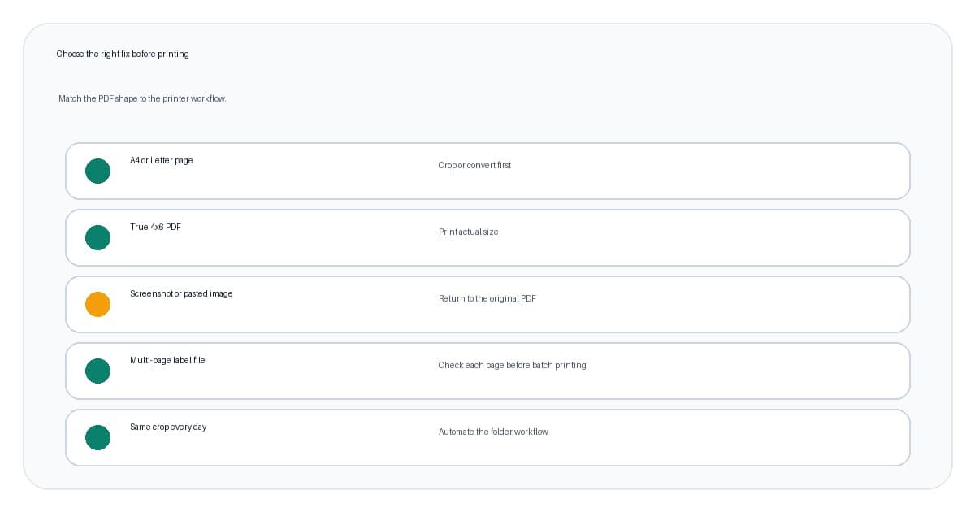The width and height of the screenshot is (975, 512).
Task: Click Return to the original PDF
Action: (487, 298)
